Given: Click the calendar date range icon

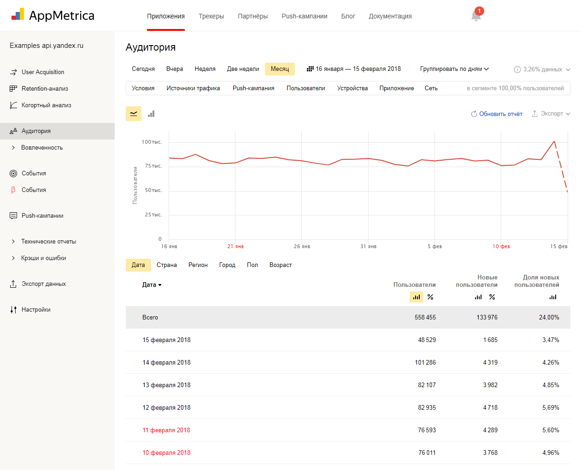Looking at the screenshot, I should point(310,69).
